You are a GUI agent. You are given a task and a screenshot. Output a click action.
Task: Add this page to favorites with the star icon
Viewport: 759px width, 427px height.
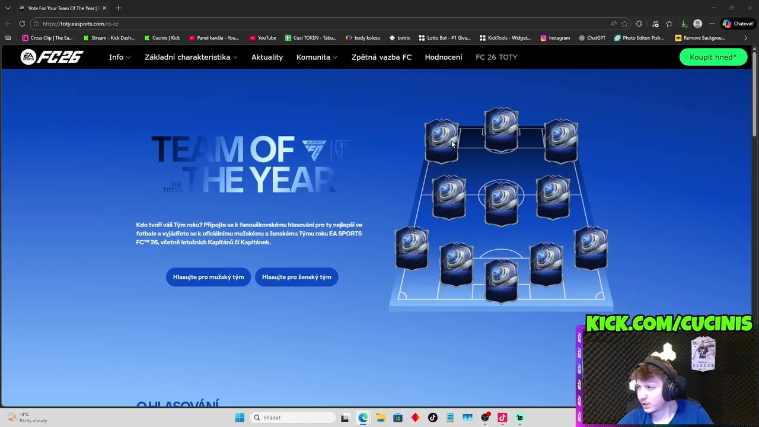pyautogui.click(x=624, y=24)
